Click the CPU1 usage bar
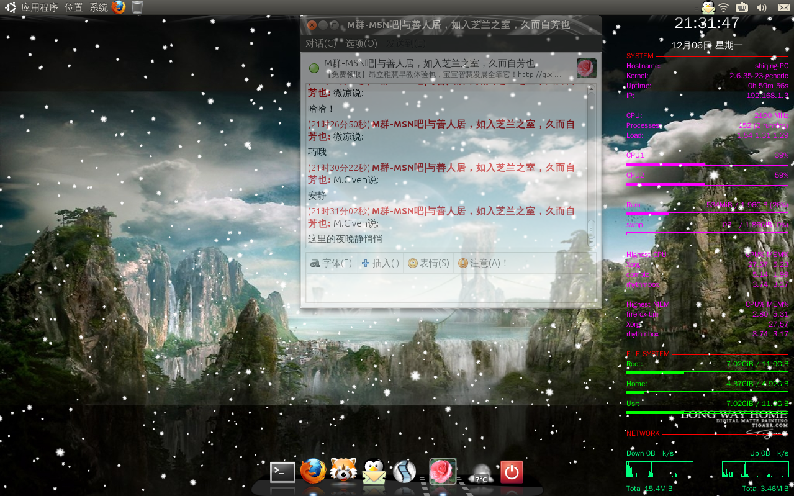Viewport: 794px width, 496px height. tap(707, 164)
